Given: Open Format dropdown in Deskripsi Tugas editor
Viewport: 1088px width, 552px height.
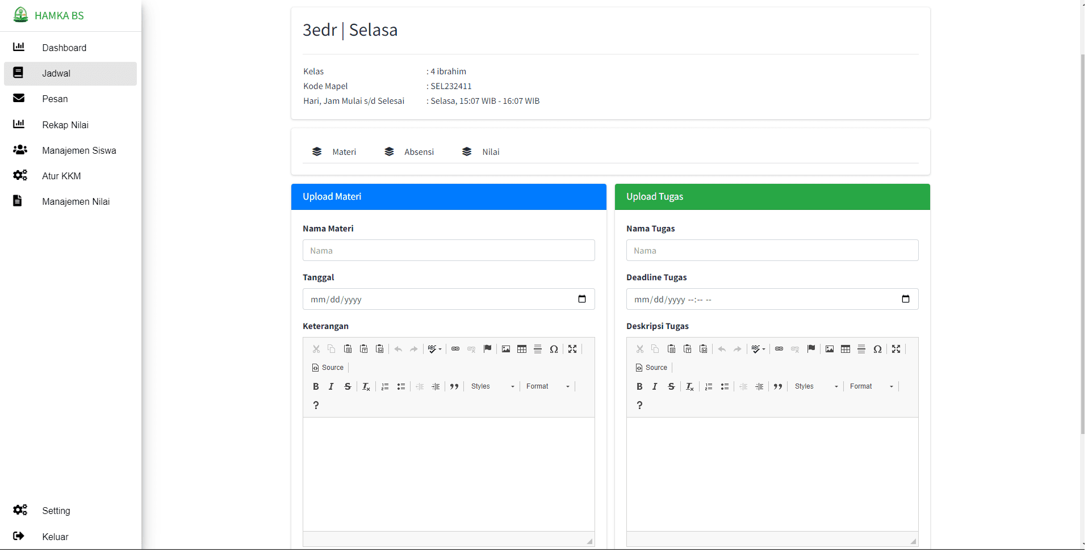Looking at the screenshot, I should [871, 386].
